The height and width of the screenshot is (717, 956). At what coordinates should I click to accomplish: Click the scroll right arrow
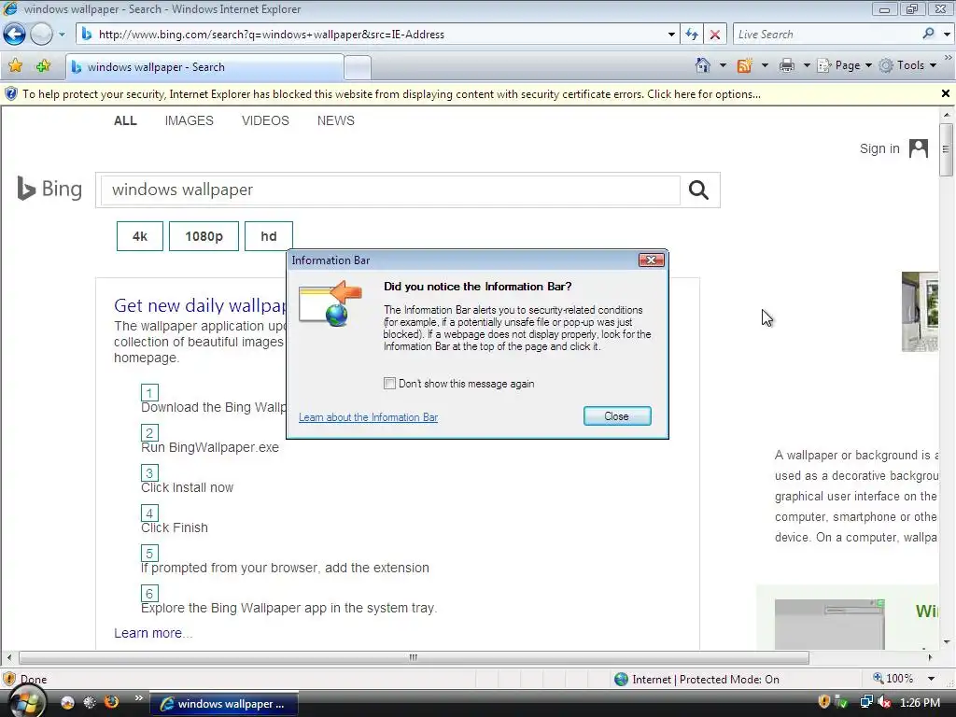coord(930,657)
